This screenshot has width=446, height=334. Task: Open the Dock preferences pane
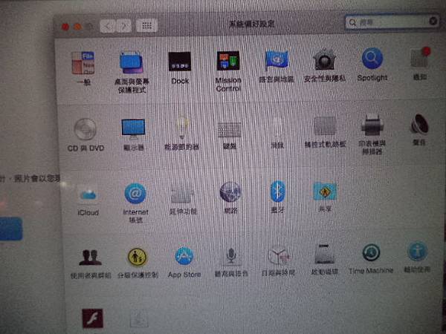click(x=180, y=62)
